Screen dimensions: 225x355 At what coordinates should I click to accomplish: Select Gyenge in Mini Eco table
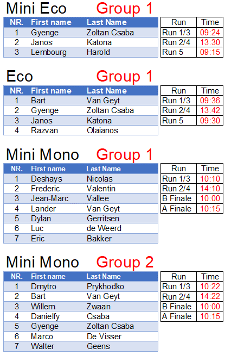pyautogui.click(x=44, y=33)
